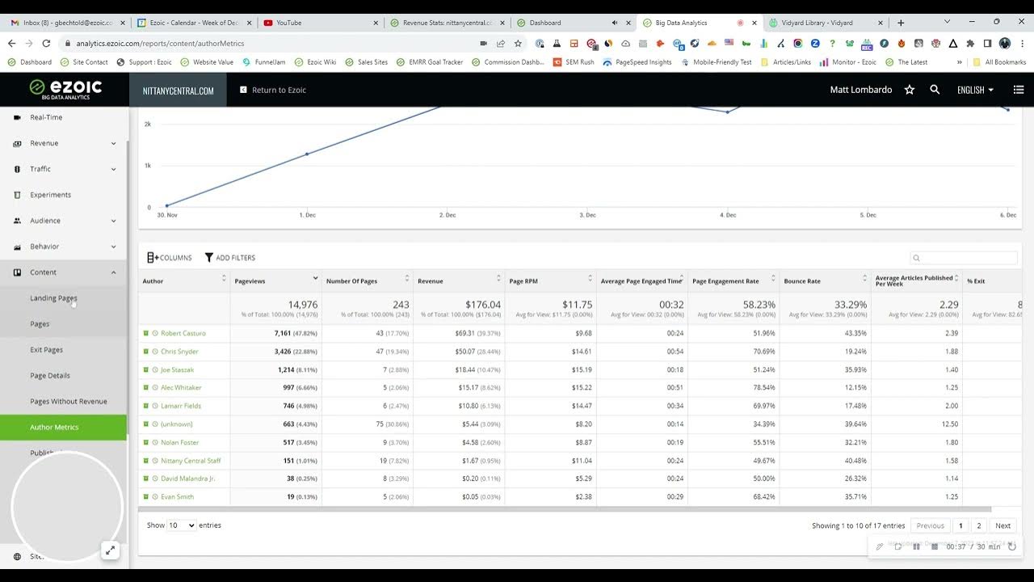1034x582 pixels.
Task: Open author Robert Casturo link
Action: point(183,333)
